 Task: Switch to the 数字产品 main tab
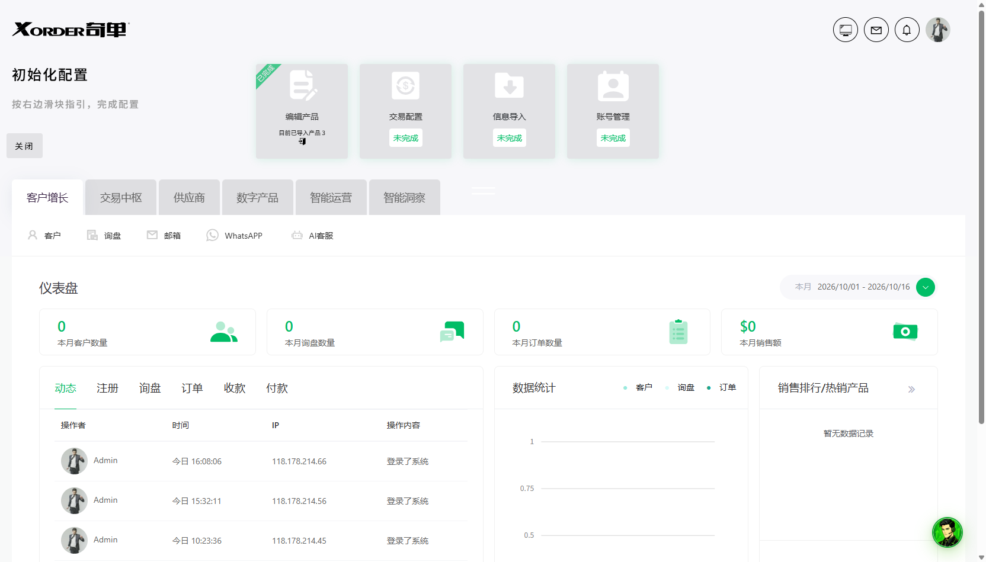[257, 197]
